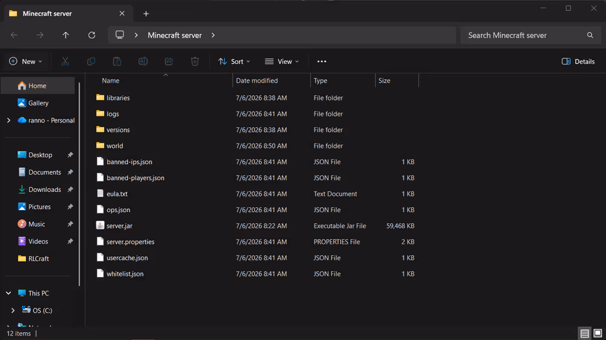This screenshot has width=606, height=340.
Task: Go up one level with Up arrow
Action: point(65,35)
